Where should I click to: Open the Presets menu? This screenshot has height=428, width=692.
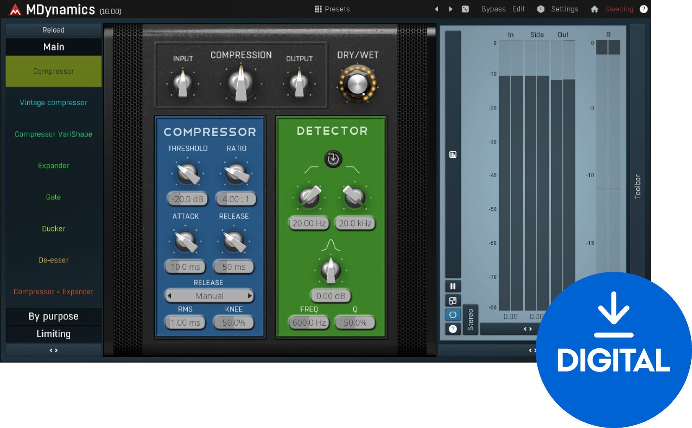[332, 9]
